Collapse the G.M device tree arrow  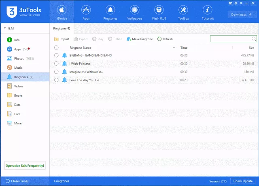(5, 28)
